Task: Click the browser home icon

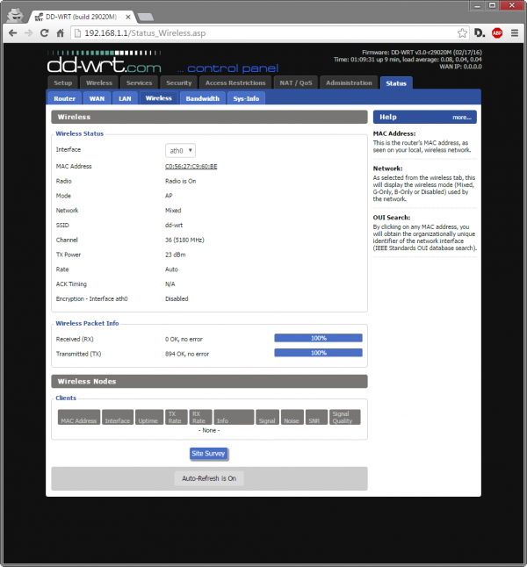Action: pos(61,32)
